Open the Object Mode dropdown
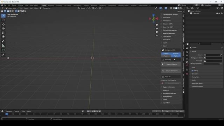 coord(12,8)
